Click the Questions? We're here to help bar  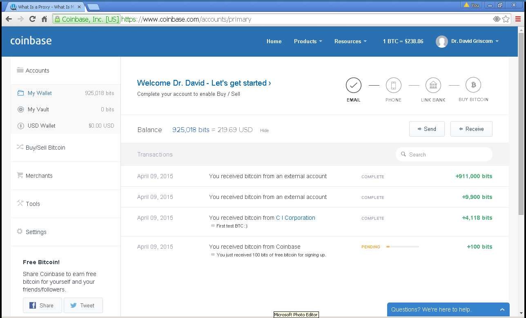click(x=448, y=309)
